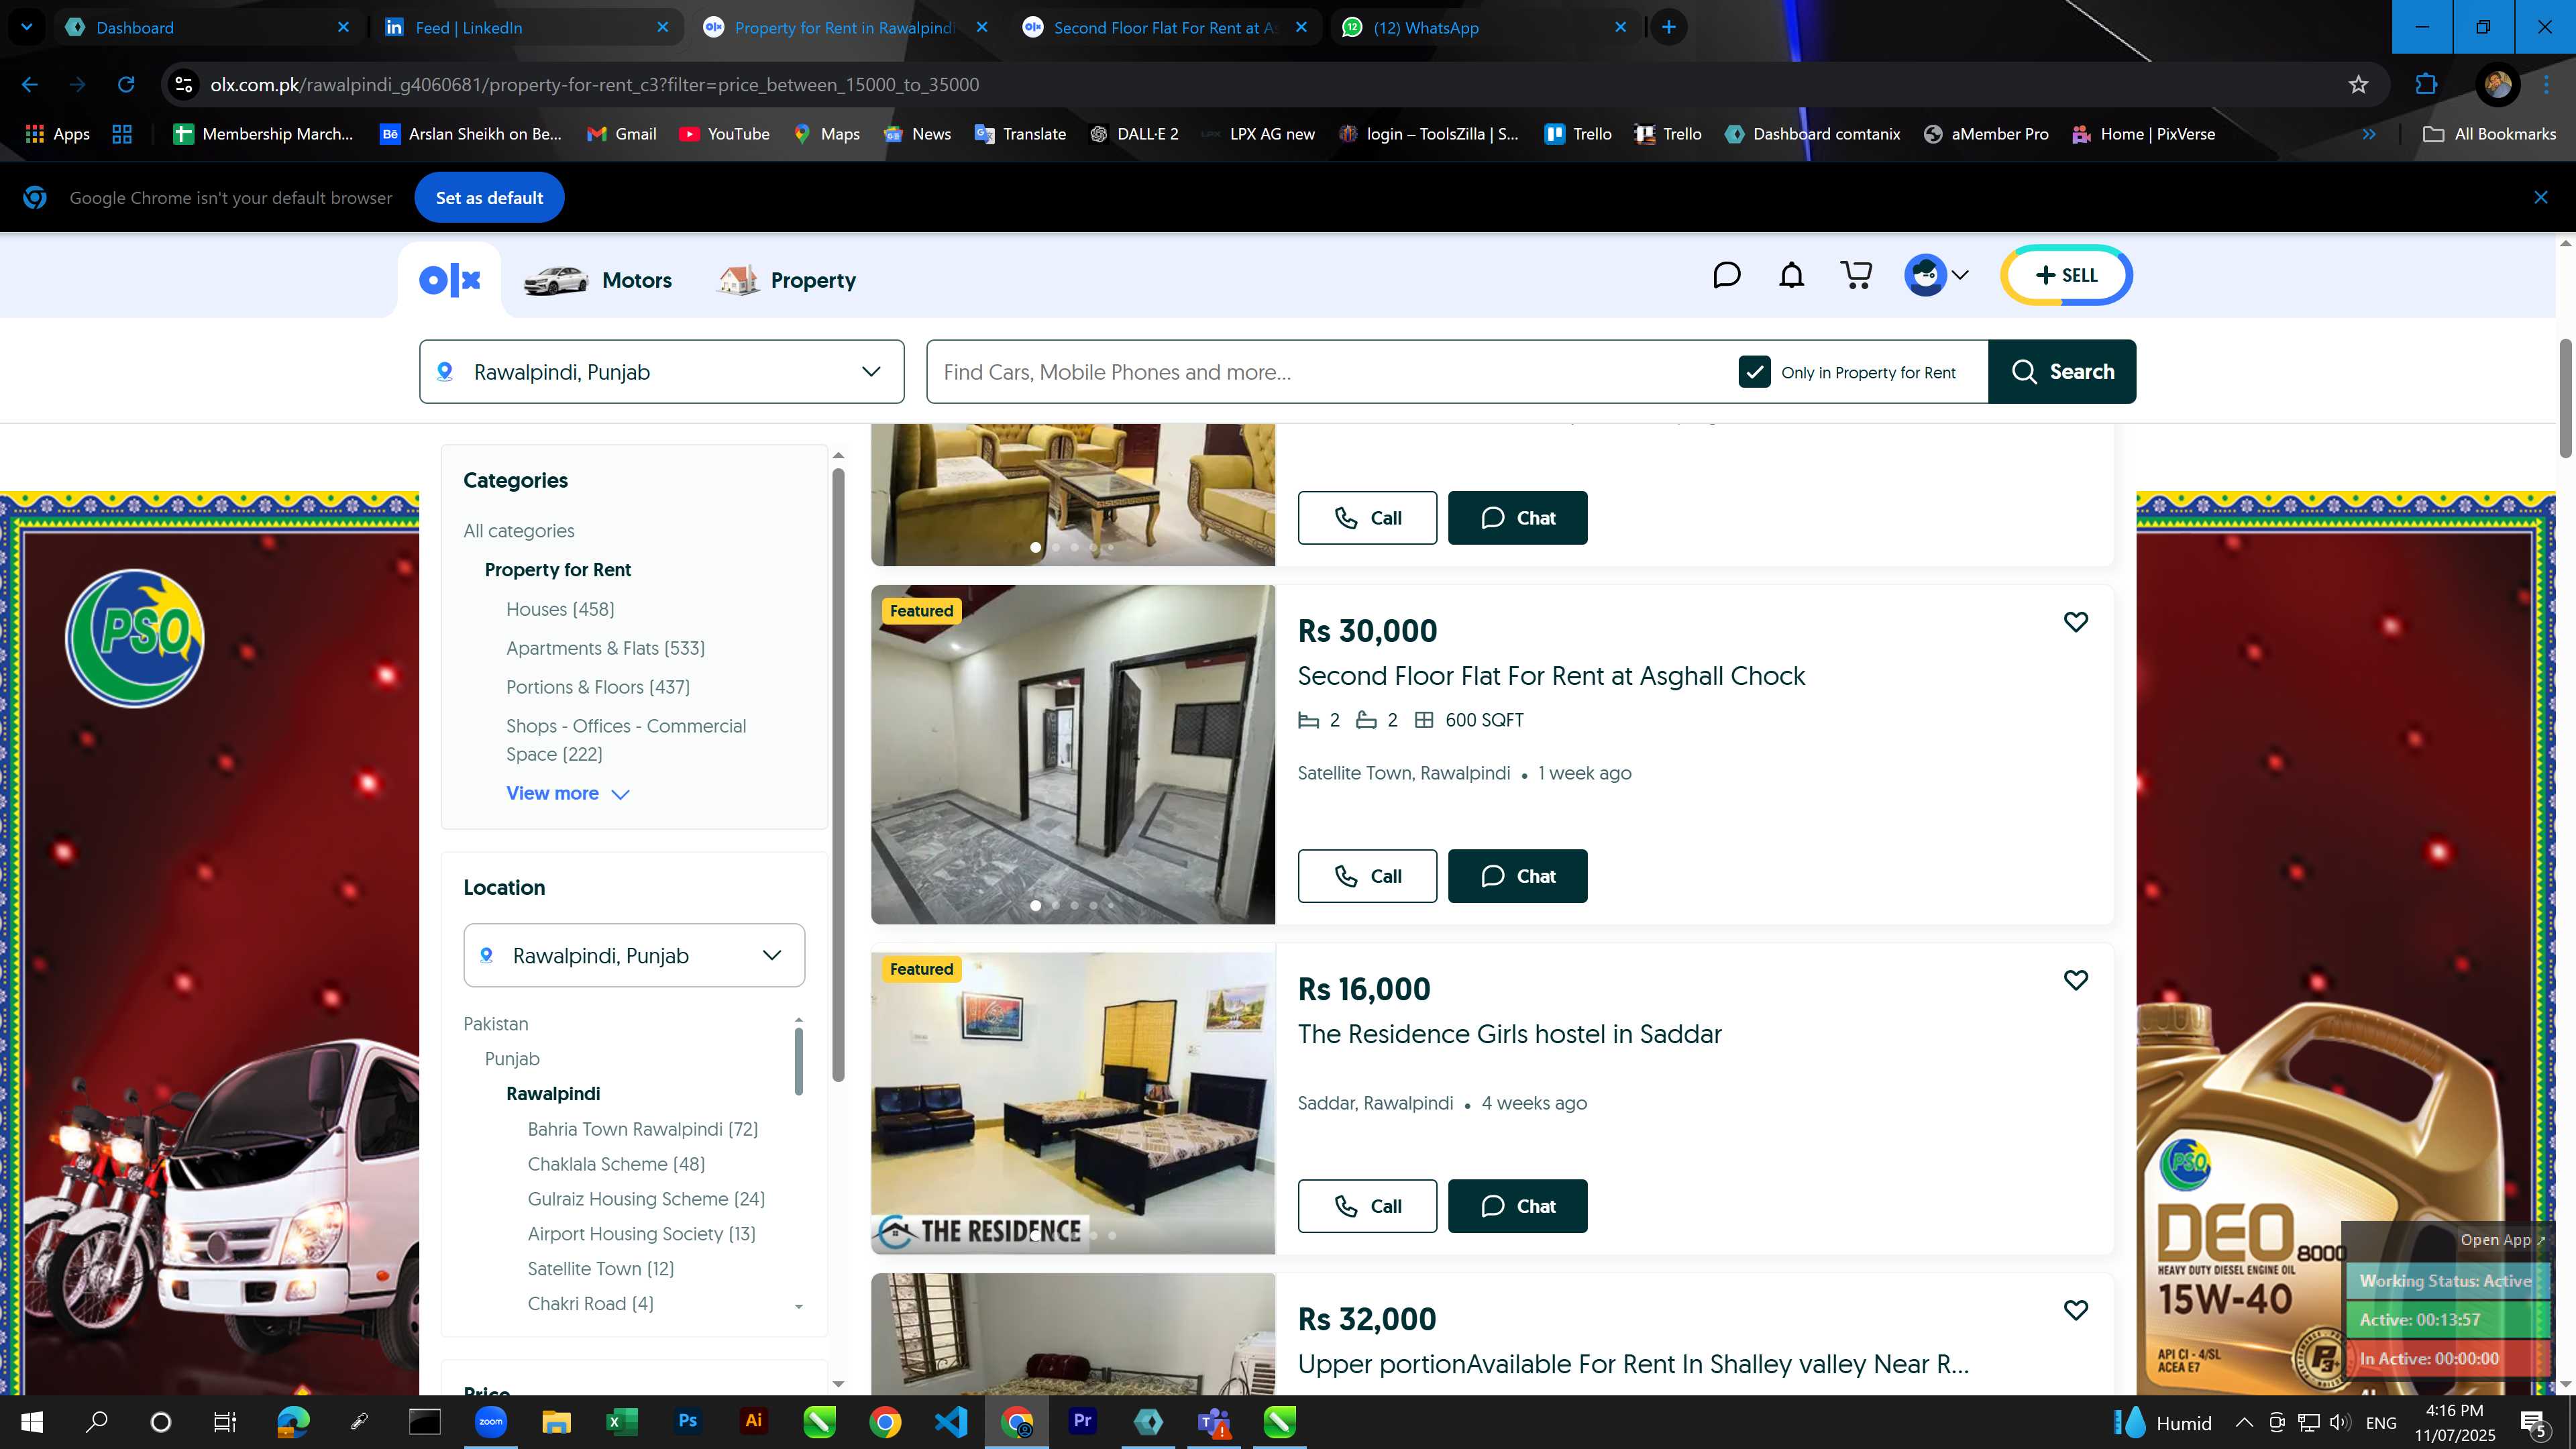Open Second Floor Flat For Rent listing title
The image size is (2576, 1449).
[1551, 676]
